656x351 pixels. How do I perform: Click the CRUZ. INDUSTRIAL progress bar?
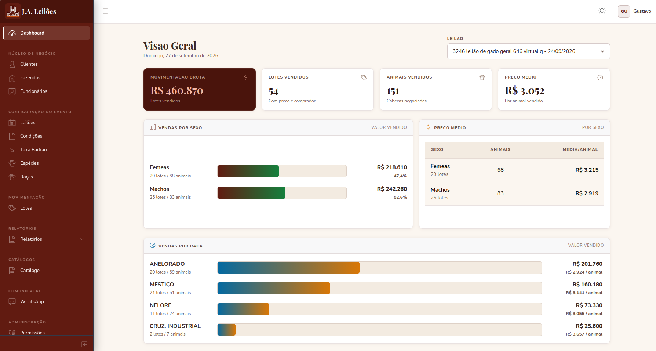pyautogui.click(x=380, y=330)
